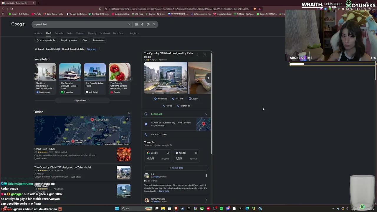Open the Yerler section info icon
Image resolution: width=377 pixels, height=212 pixels.
click(x=129, y=113)
